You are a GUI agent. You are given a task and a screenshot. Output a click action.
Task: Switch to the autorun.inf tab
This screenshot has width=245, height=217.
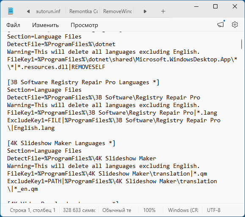point(48,11)
